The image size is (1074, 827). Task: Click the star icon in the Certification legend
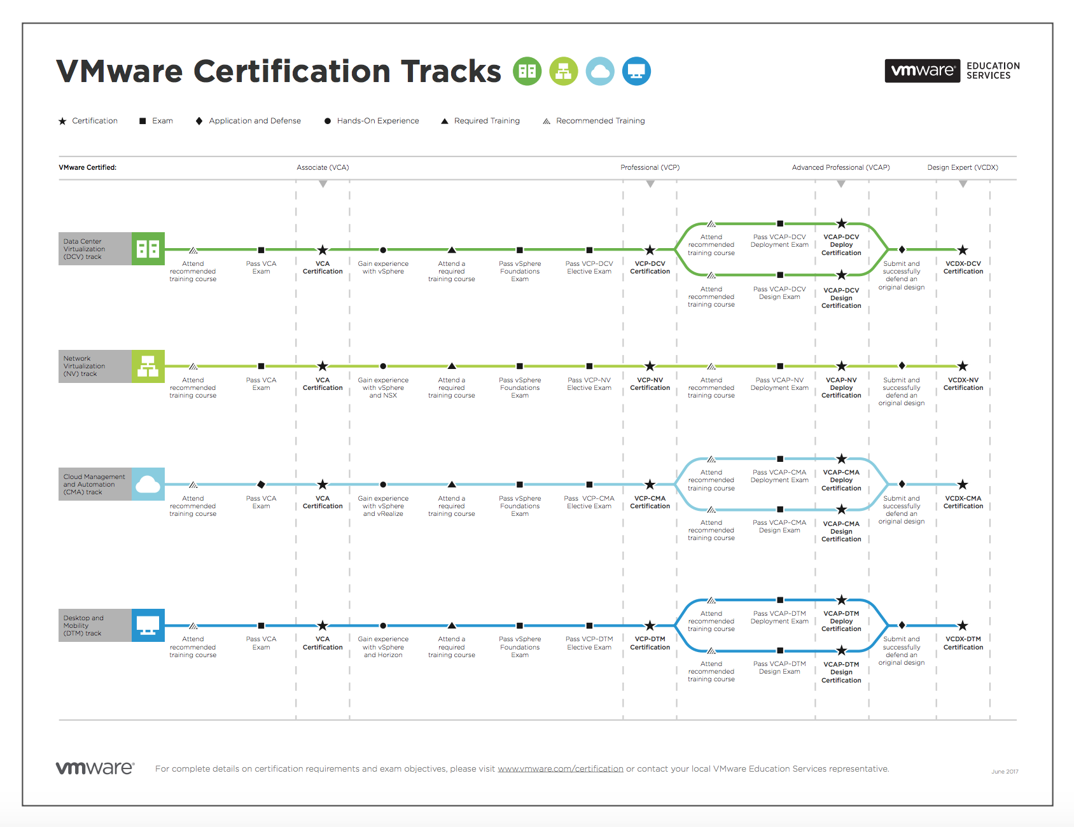62,121
